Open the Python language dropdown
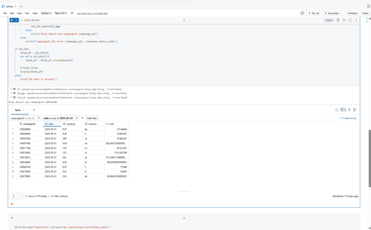 pos(46,13)
